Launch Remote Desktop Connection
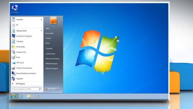 pyautogui.click(x=27, y=73)
